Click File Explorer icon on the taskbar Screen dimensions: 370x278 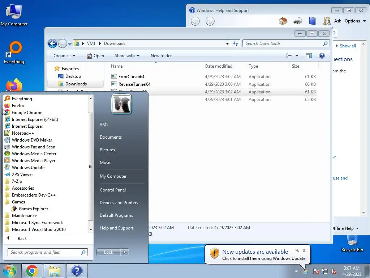coord(54,270)
